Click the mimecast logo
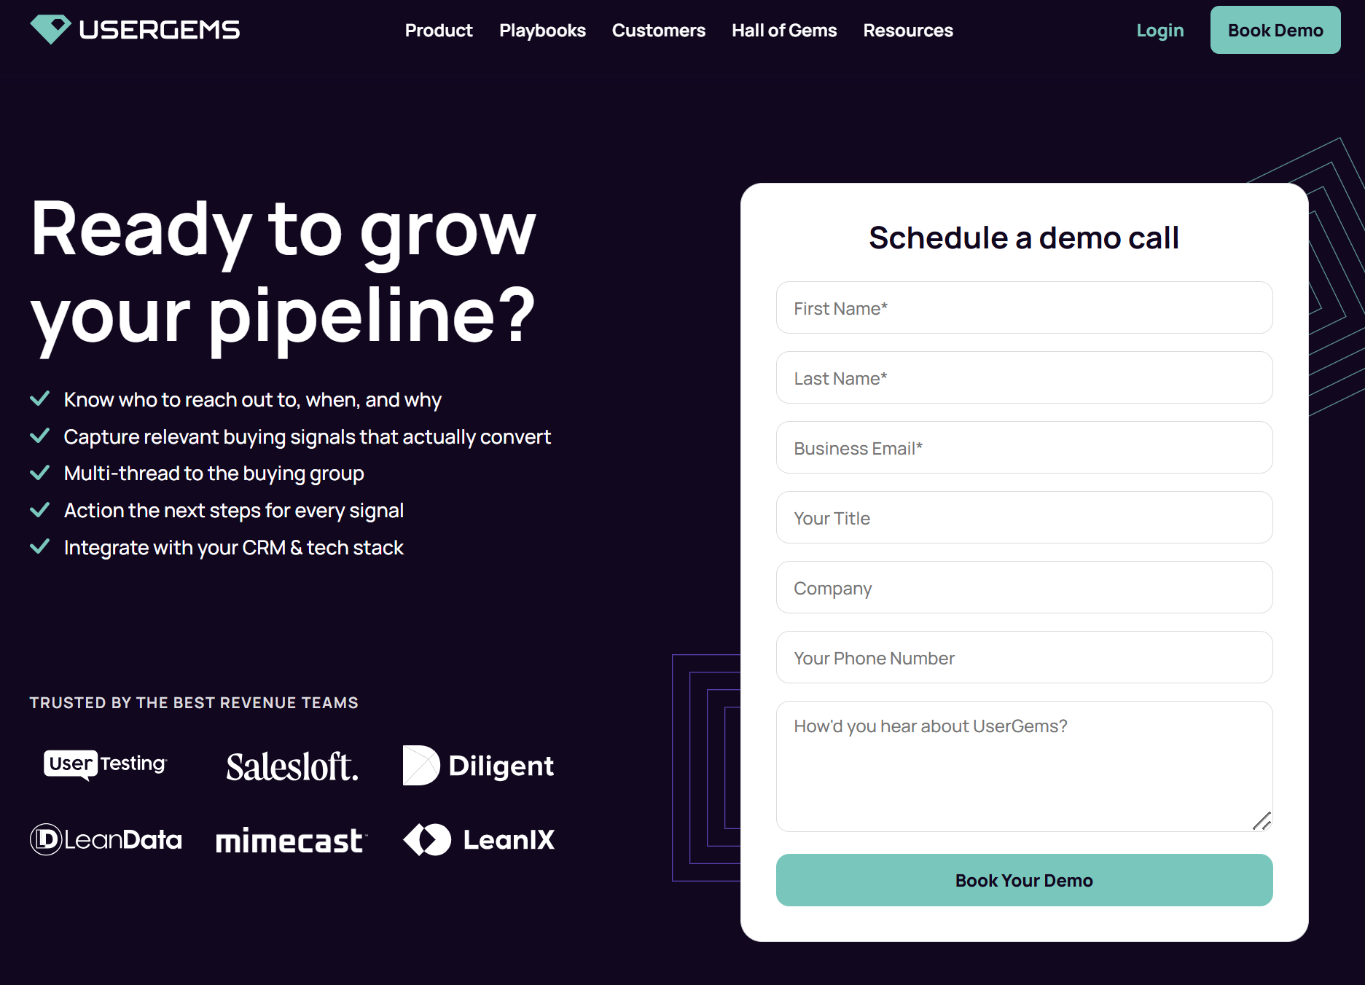 click(x=292, y=840)
